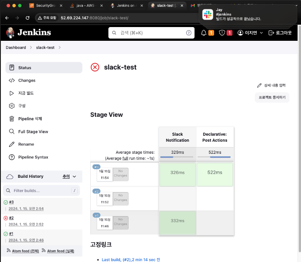Screen dimensions: 301x262
Task: Expand the Build History 추이 chevron
Action: 74,177
